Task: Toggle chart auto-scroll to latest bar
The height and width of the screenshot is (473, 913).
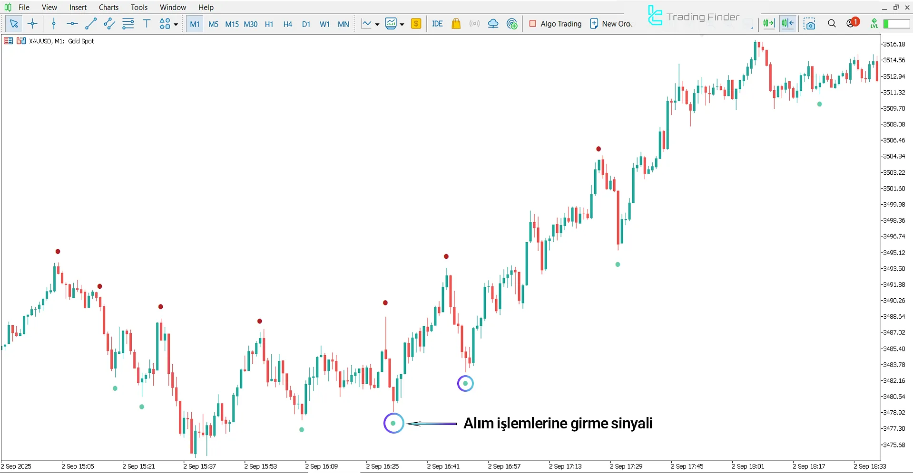Action: coord(769,24)
